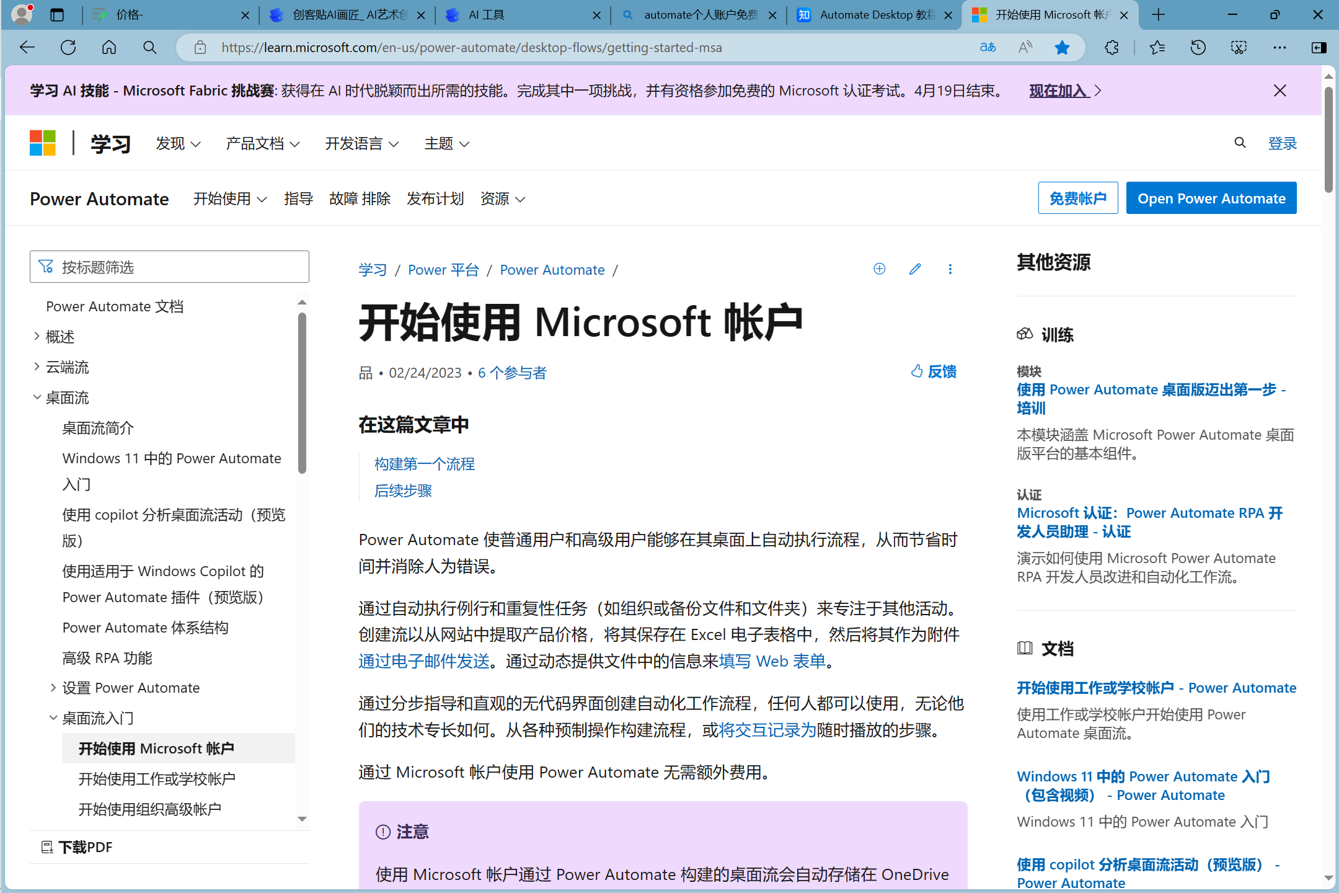
Task: Click the translate page icon in address bar
Action: click(x=988, y=48)
